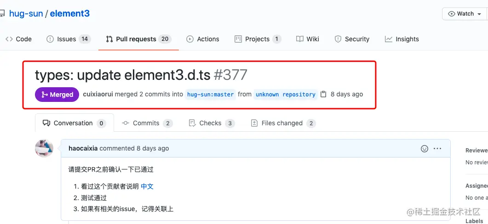
Task: Click the pull request branch icon
Action: click(x=109, y=39)
